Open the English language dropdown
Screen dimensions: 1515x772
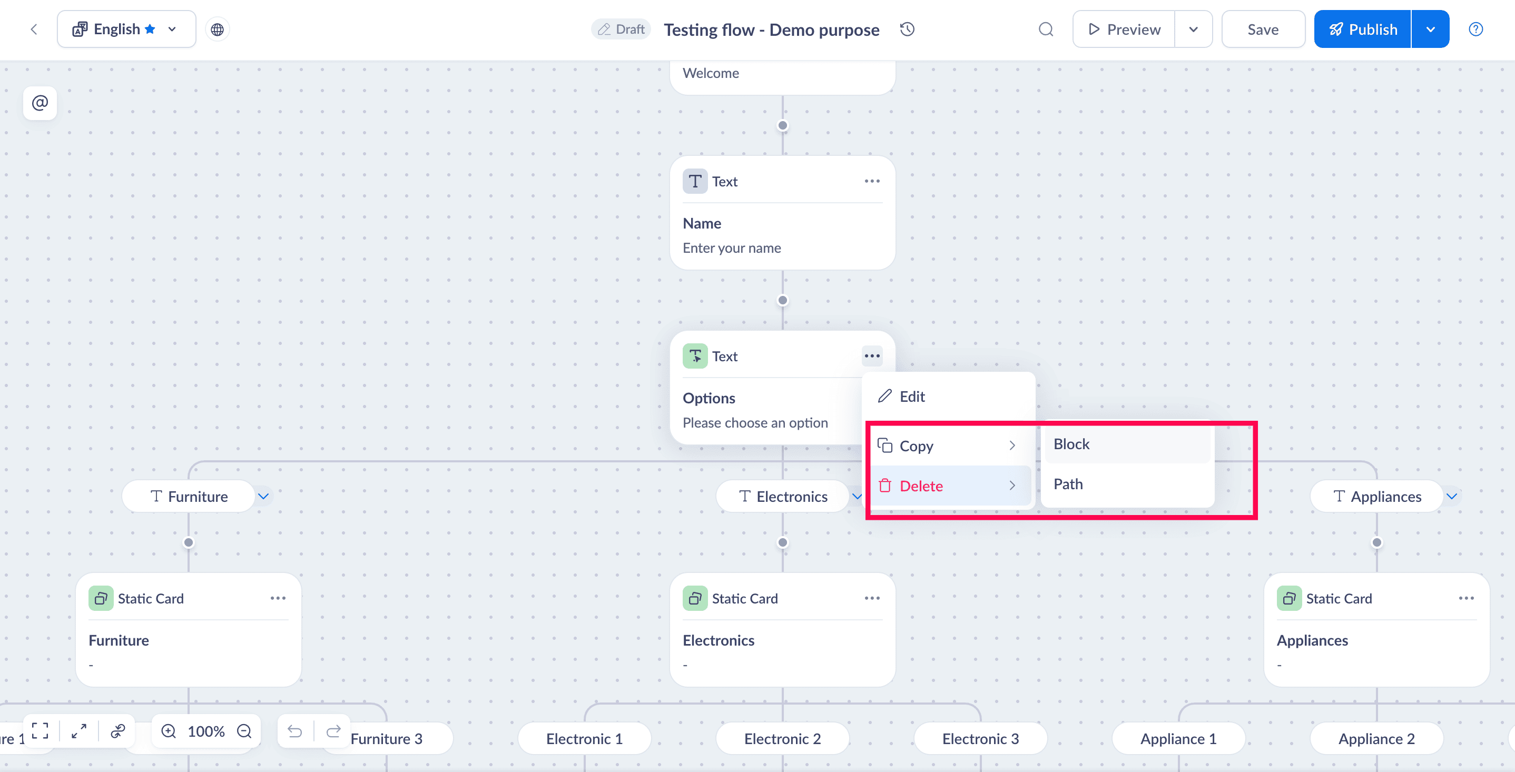(x=126, y=29)
